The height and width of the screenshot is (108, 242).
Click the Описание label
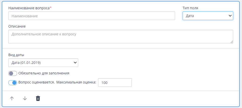tap(17, 26)
